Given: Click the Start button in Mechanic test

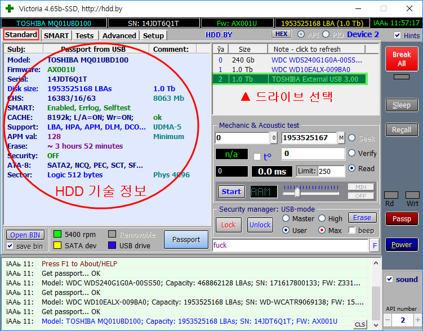Looking at the screenshot, I should pos(231,191).
